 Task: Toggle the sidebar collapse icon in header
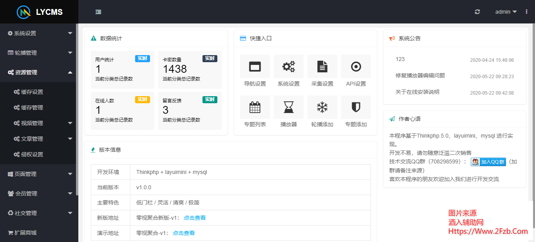pyautogui.click(x=98, y=12)
